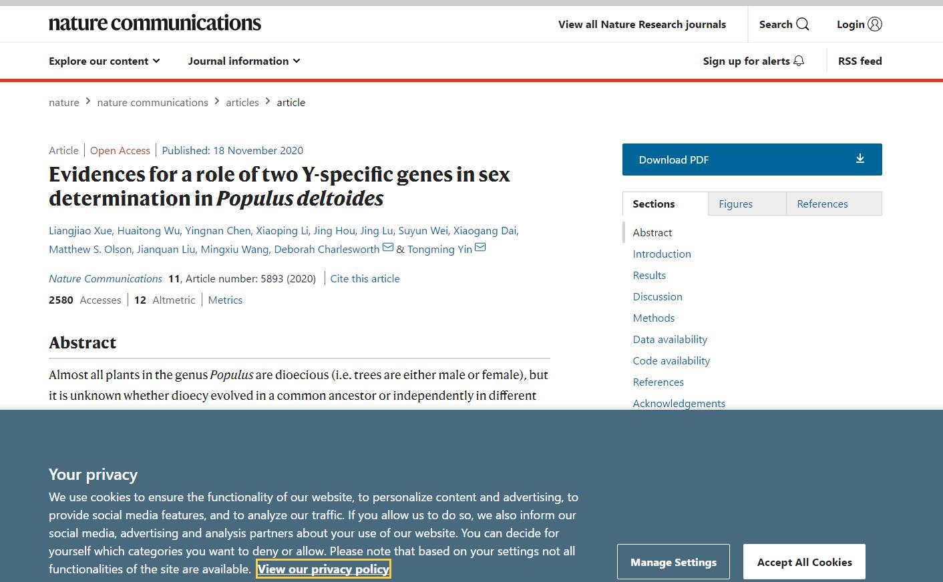The image size is (943, 582).
Task: Open author Suyun Wei's details
Action: pyautogui.click(x=423, y=230)
